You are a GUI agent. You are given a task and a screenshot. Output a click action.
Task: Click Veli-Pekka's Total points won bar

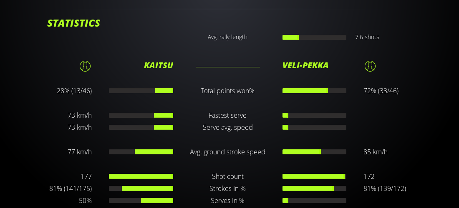(x=314, y=91)
